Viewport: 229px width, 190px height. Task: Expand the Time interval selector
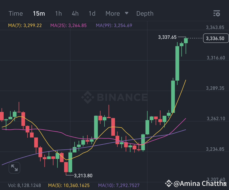coord(15,13)
